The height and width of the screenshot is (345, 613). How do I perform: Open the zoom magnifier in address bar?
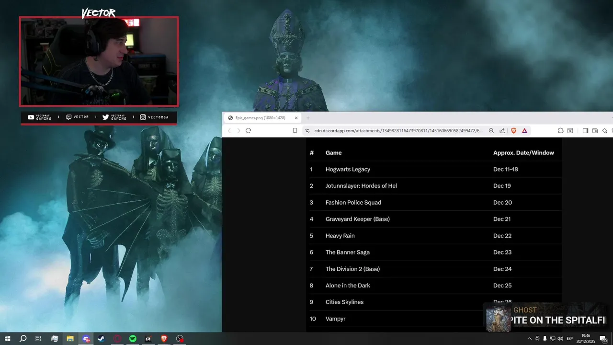[491, 130]
